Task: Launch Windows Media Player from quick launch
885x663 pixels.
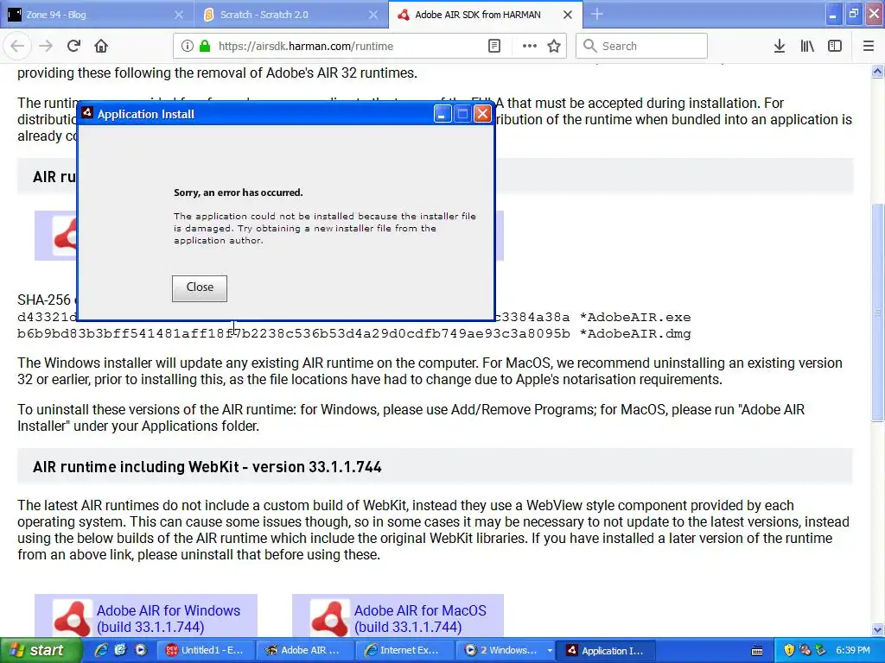Action: [x=141, y=650]
